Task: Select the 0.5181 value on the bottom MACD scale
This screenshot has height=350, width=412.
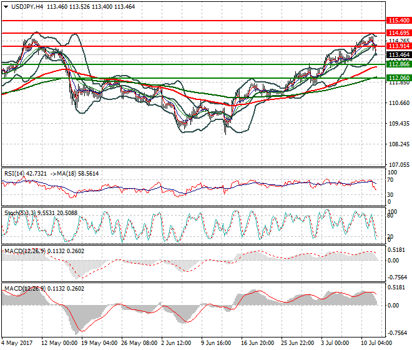Action: click(396, 287)
